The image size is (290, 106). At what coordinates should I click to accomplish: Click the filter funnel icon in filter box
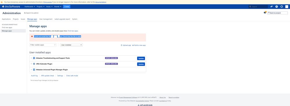(x=55, y=45)
